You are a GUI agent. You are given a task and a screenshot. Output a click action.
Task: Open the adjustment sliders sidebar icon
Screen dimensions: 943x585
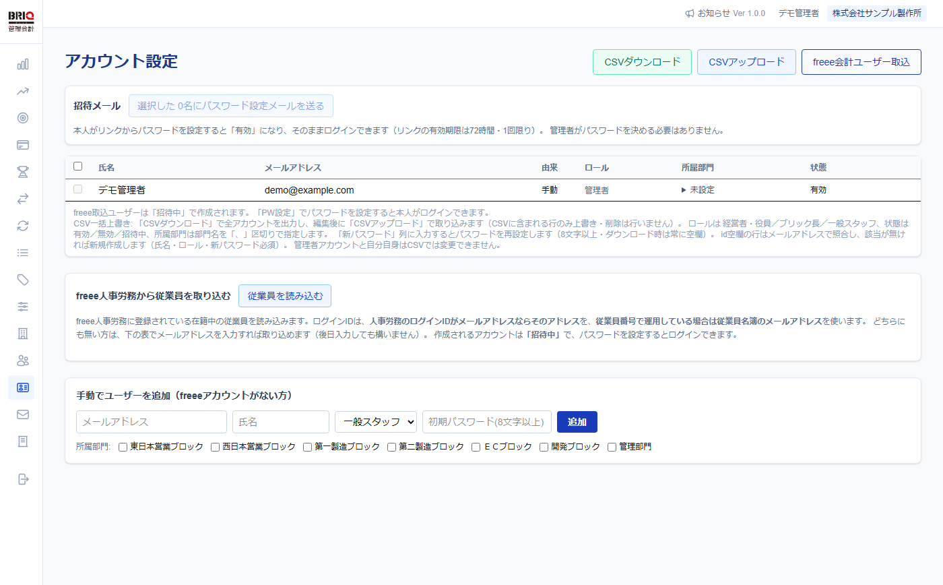(x=23, y=307)
